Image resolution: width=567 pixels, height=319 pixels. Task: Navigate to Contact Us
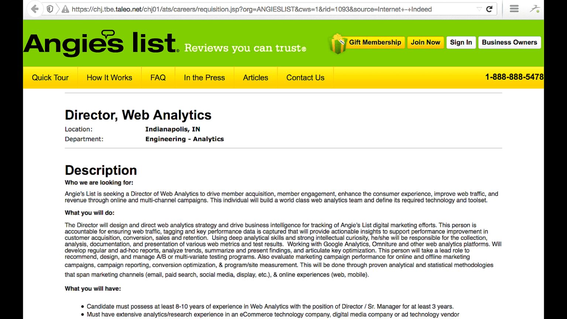coord(305,78)
